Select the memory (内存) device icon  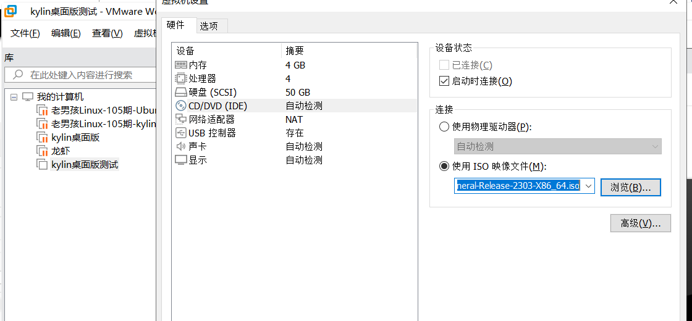181,65
